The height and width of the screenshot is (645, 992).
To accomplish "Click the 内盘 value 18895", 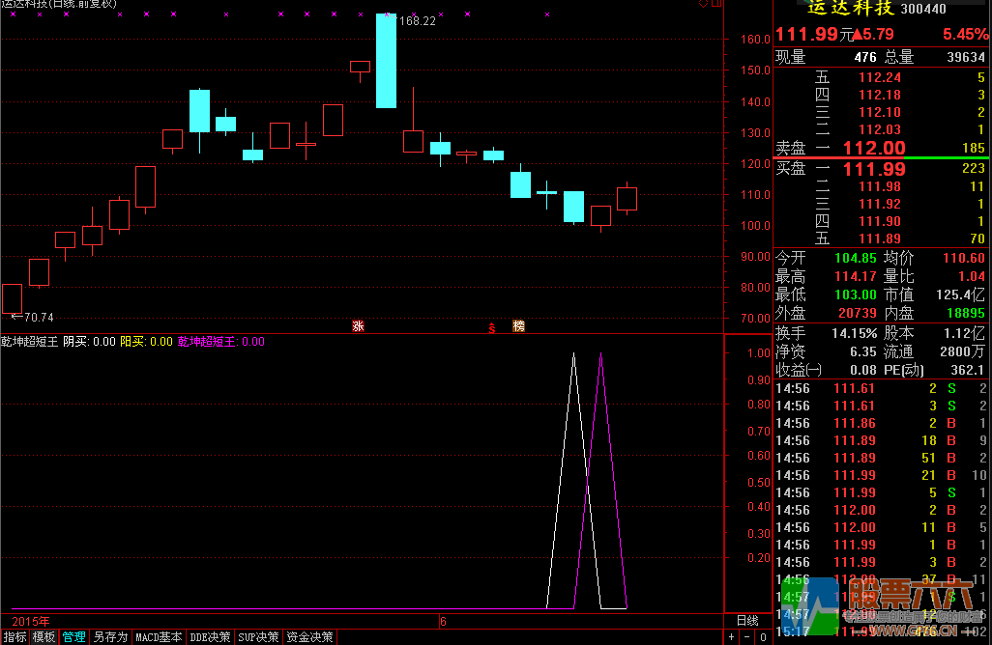I will tap(966, 313).
